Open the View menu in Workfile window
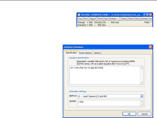Viewport: 157px width, 118px height. click(x=80, y=19)
